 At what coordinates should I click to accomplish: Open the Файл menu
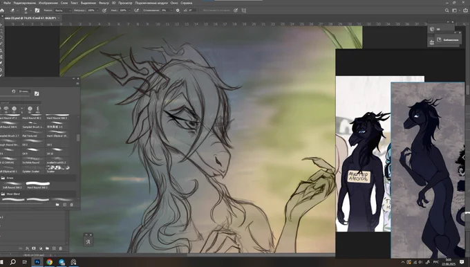pyautogui.click(x=7, y=3)
